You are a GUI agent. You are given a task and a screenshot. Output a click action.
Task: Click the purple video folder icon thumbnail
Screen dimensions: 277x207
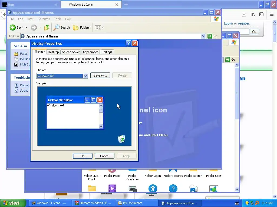(112, 188)
